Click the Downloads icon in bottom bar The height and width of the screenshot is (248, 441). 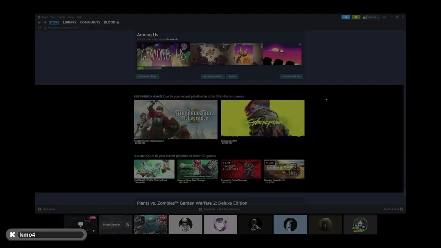tap(200, 209)
